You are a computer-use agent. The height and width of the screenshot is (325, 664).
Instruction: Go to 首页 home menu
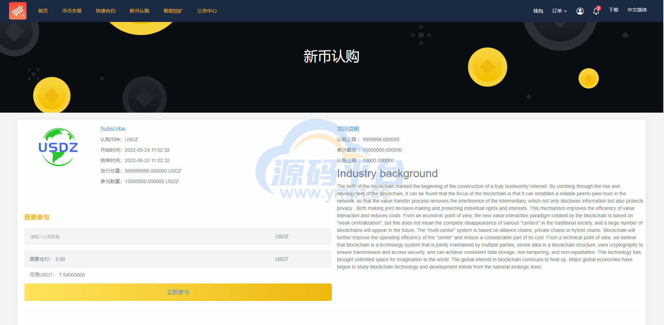pyautogui.click(x=43, y=11)
